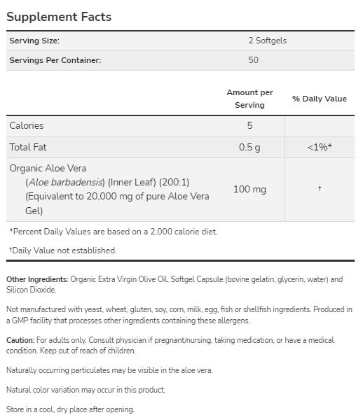363x415 pixels.
Task: Click the Daily Value not established footnote
Action: click(63, 251)
